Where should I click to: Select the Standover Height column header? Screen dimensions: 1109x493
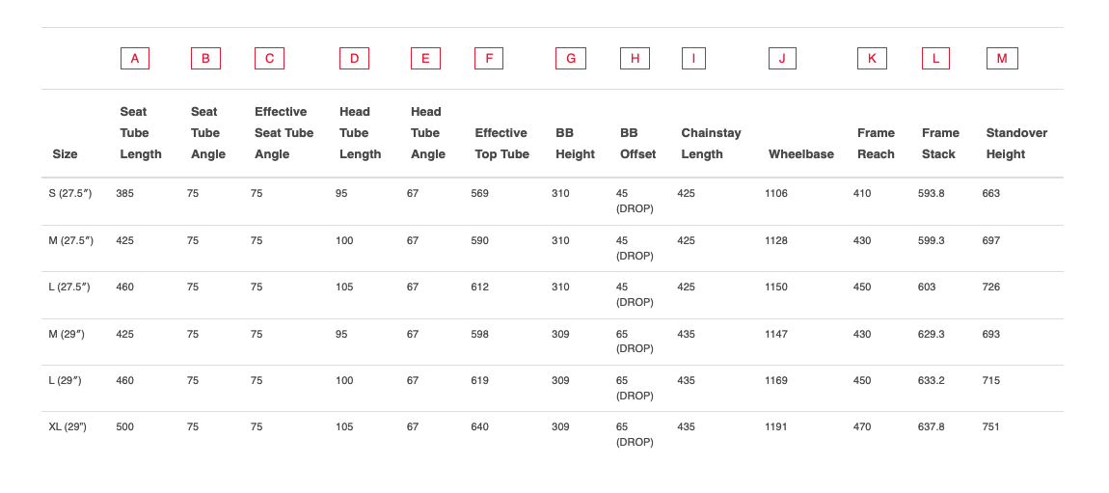[x=1016, y=144]
